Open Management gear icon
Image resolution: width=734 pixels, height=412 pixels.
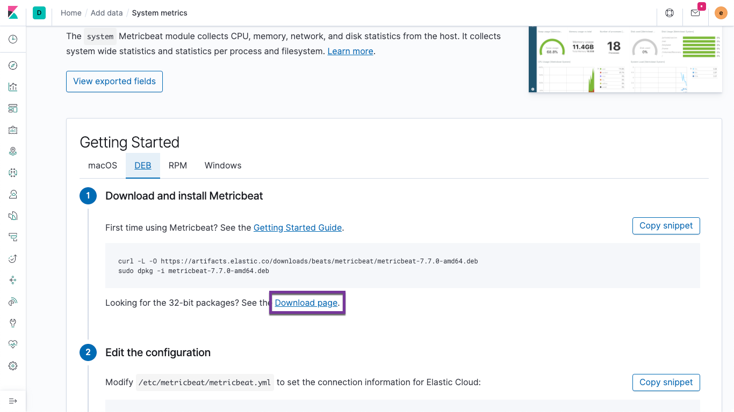(13, 366)
